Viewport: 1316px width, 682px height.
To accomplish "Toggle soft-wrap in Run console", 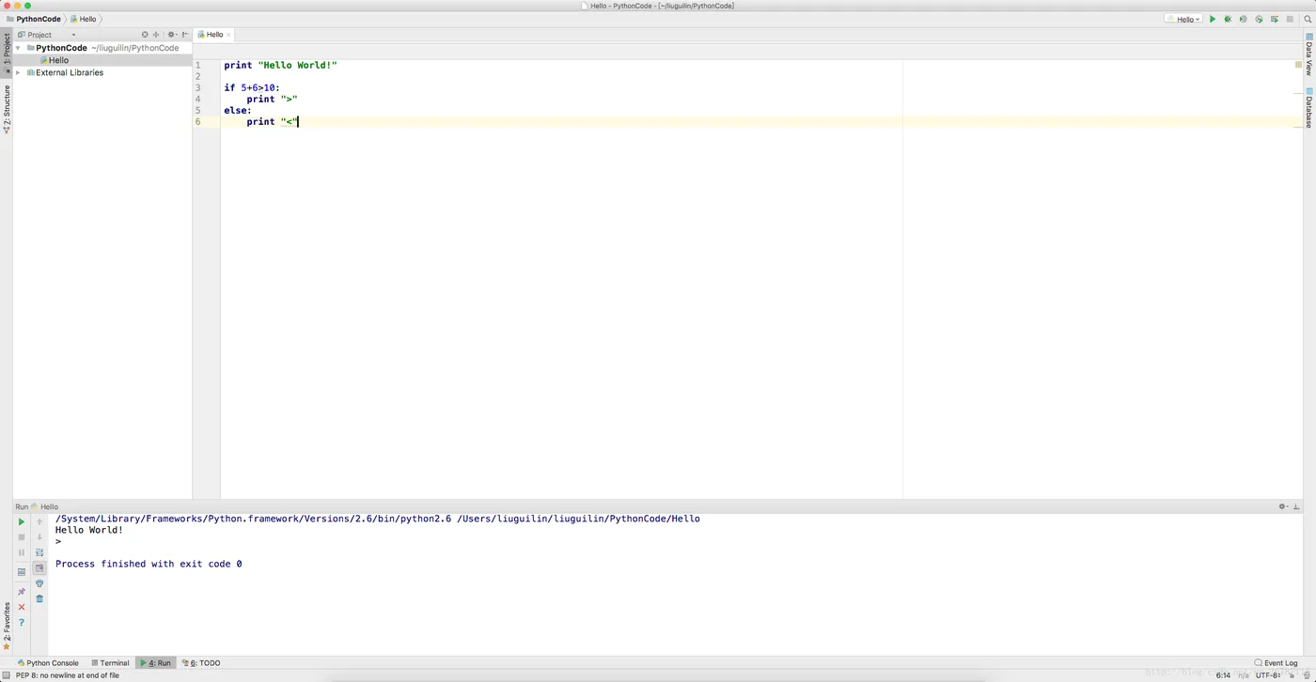I will point(39,552).
